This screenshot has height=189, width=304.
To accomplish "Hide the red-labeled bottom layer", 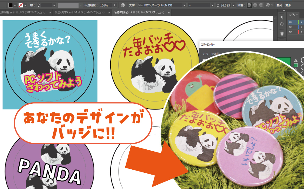I will point(291,32).
